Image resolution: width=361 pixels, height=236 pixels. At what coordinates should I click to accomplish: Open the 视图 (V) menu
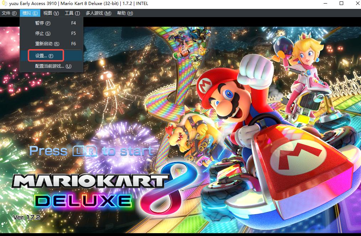click(x=51, y=13)
